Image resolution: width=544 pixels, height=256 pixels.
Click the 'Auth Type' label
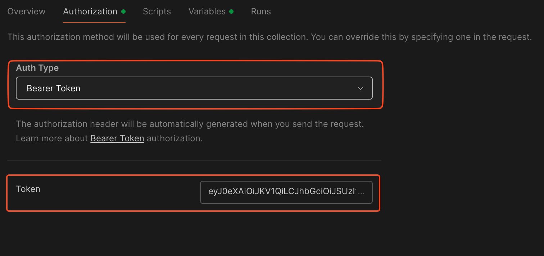[37, 68]
